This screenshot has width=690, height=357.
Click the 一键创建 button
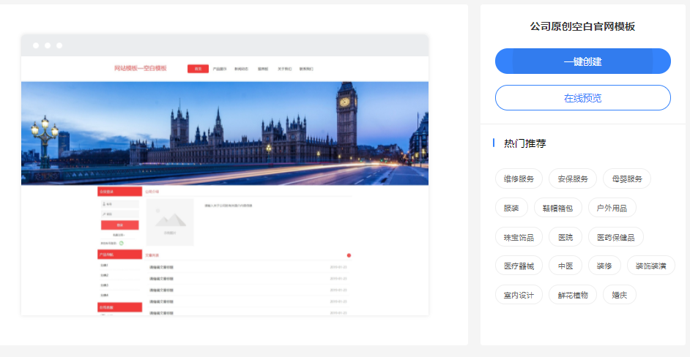coord(582,61)
